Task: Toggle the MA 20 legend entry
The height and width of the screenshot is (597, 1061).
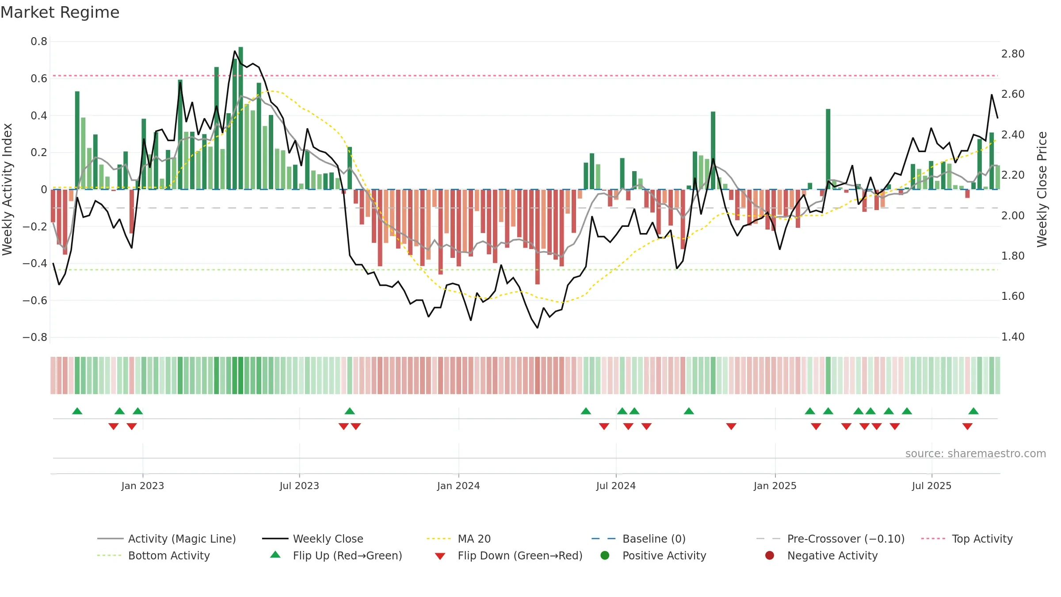Action: pyautogui.click(x=458, y=539)
